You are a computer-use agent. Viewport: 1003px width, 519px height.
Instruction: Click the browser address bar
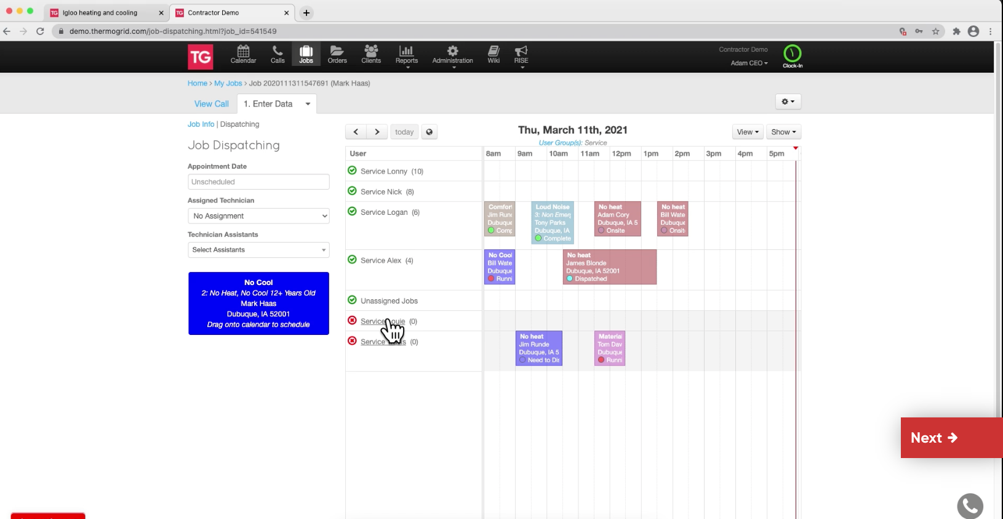pos(474,31)
